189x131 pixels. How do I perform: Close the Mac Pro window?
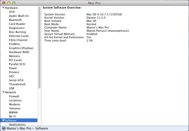click(4, 3)
